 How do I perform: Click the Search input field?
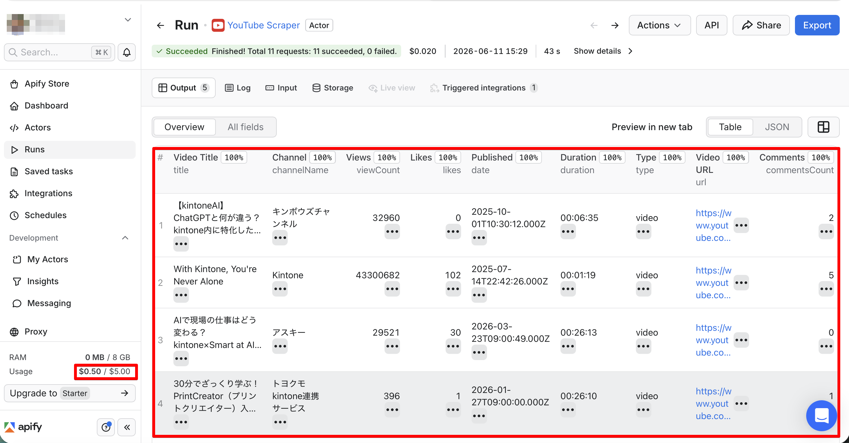59,52
